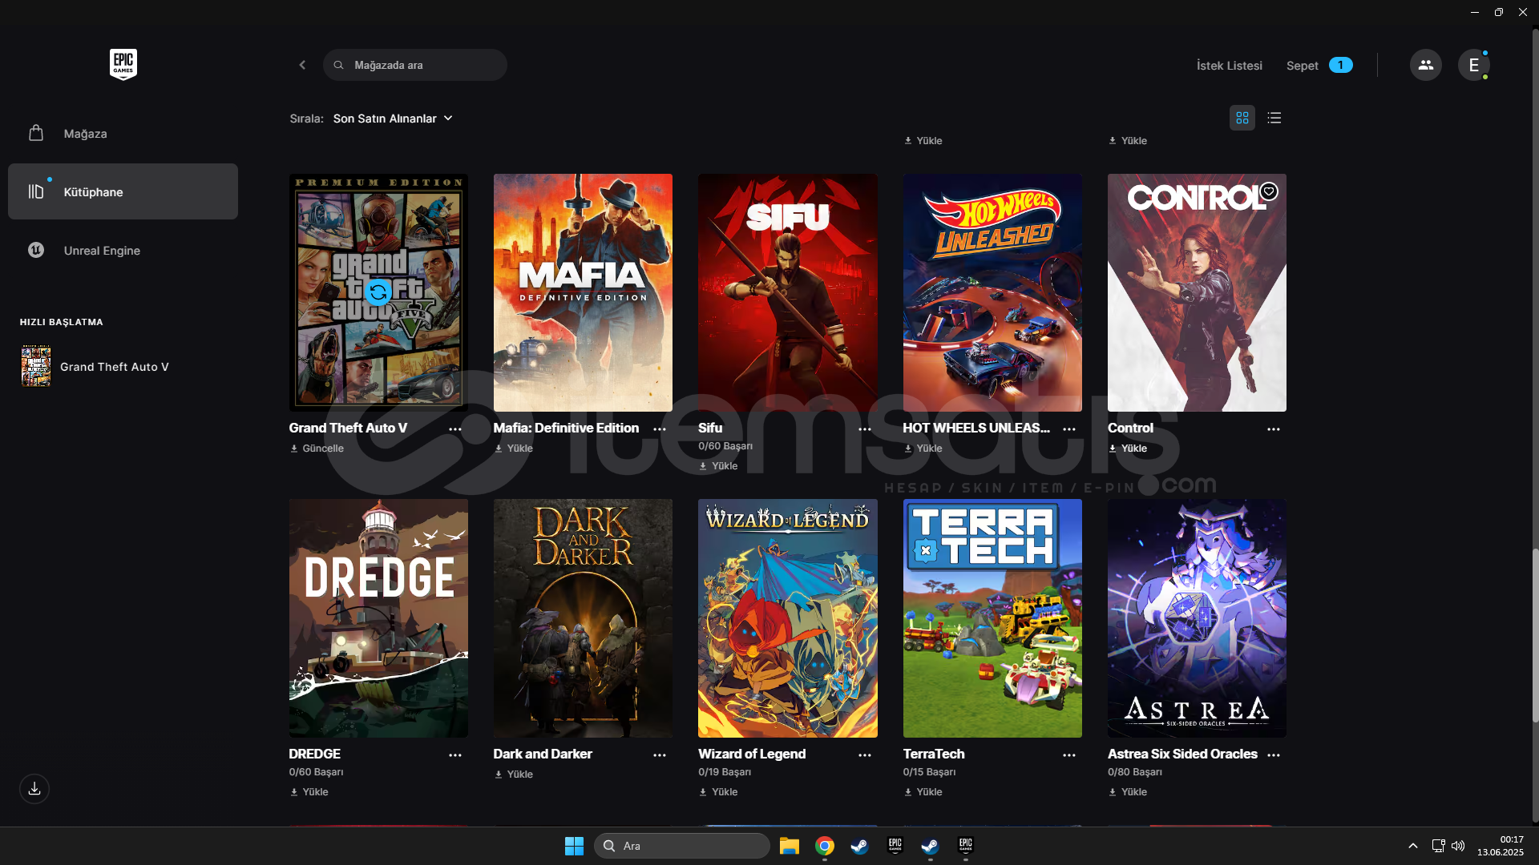
Task: Open File Explorer from taskbar
Action: (x=790, y=846)
